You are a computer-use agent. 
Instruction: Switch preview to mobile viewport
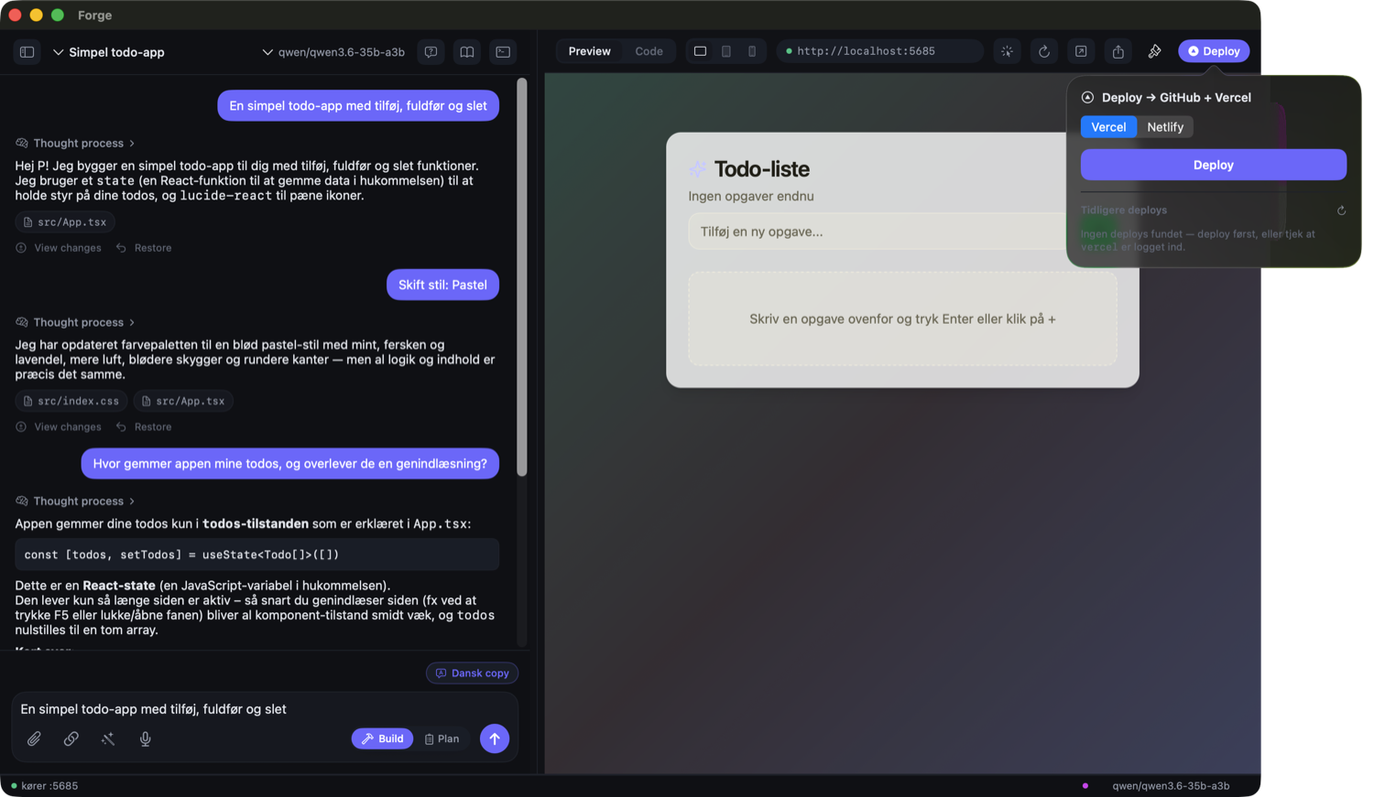click(x=752, y=51)
